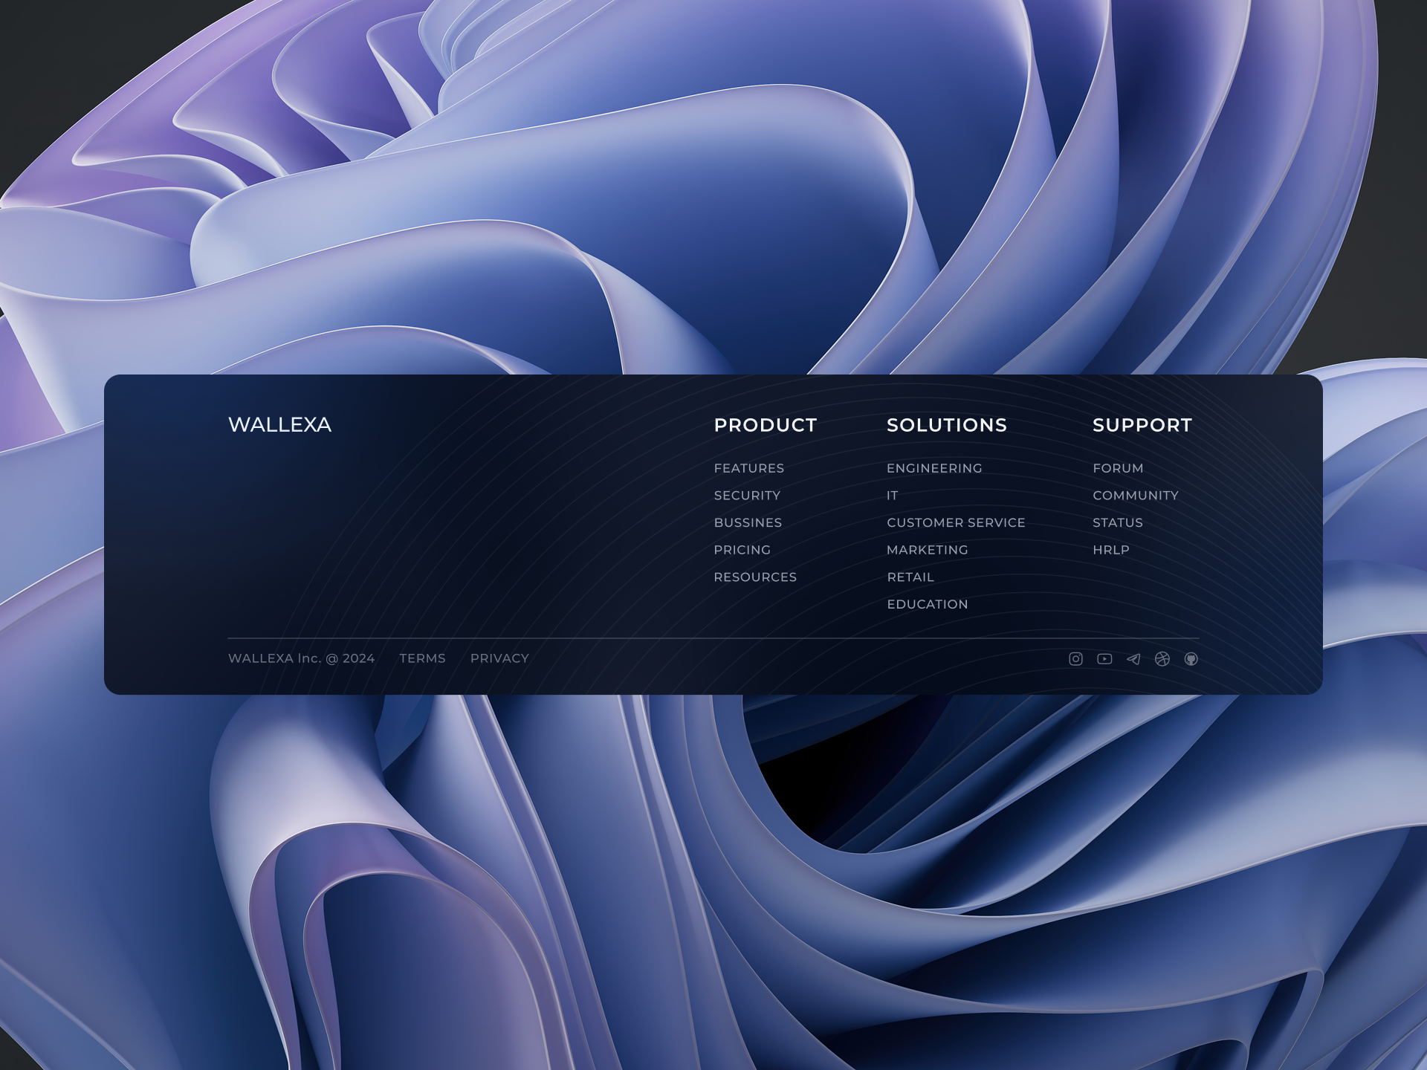This screenshot has width=1427, height=1070.
Task: Select the PRODUCT column heading
Action: [766, 425]
